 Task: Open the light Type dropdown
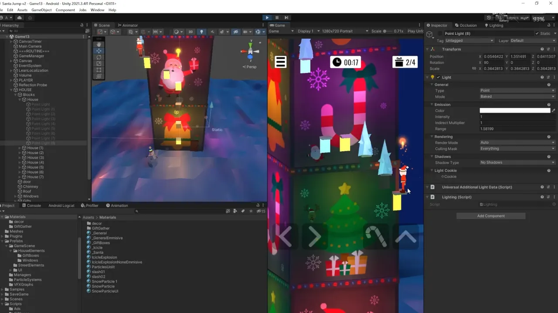tap(517, 90)
